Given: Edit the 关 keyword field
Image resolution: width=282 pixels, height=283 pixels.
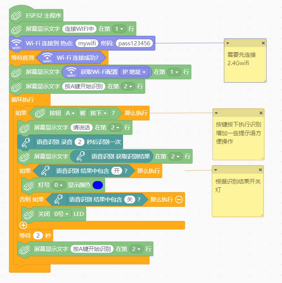Looking at the screenshot, I should 130,200.
